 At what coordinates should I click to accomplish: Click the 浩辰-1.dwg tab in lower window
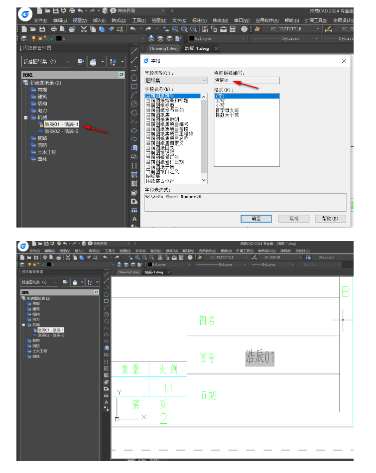[153, 272]
